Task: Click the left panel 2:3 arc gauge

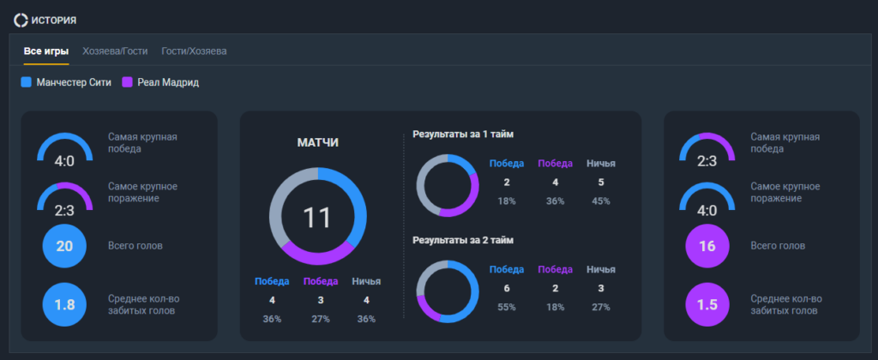Action: pyautogui.click(x=65, y=199)
